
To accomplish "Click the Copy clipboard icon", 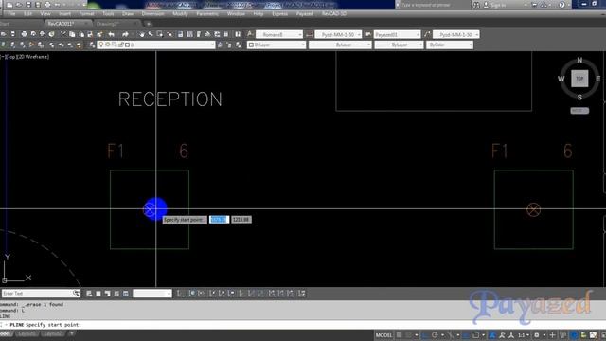I will [72, 34].
